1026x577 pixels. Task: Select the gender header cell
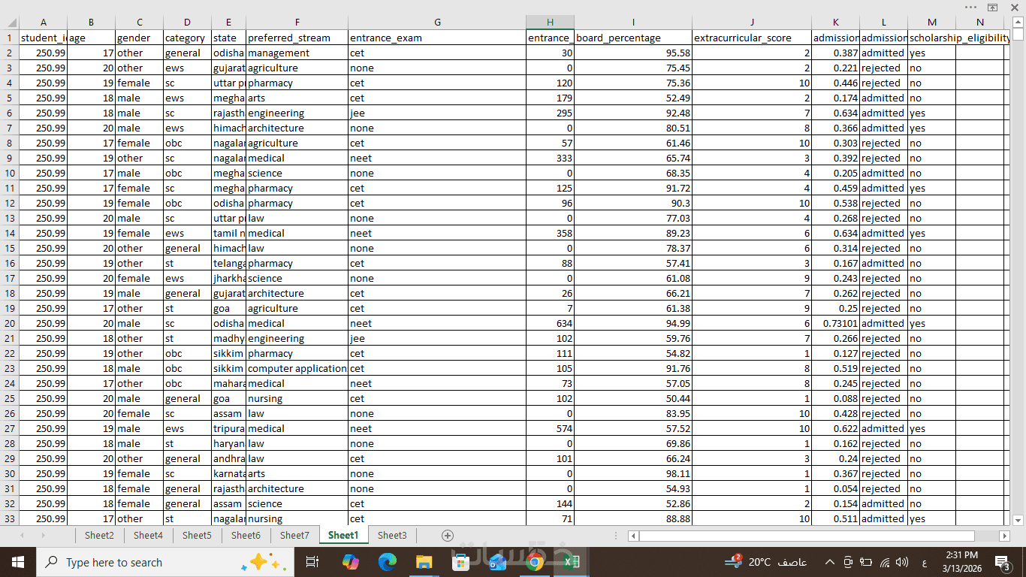tap(140, 38)
